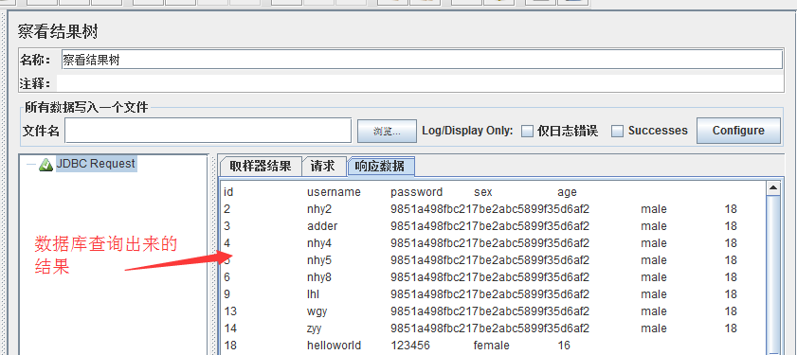Click the password hash in lhl row

tap(490, 294)
